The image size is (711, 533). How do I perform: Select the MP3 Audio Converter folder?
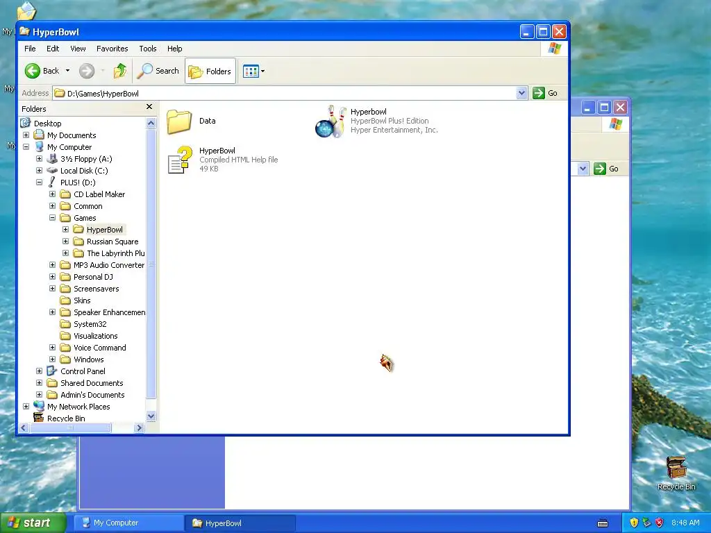(x=109, y=264)
